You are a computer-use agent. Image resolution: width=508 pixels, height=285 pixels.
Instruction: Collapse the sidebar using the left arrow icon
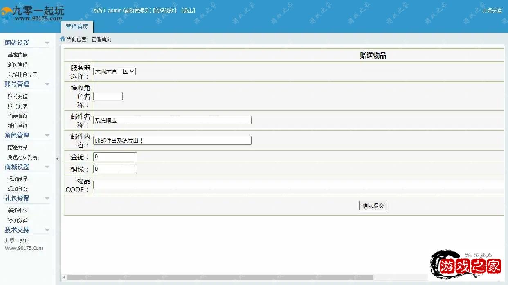click(x=58, y=158)
